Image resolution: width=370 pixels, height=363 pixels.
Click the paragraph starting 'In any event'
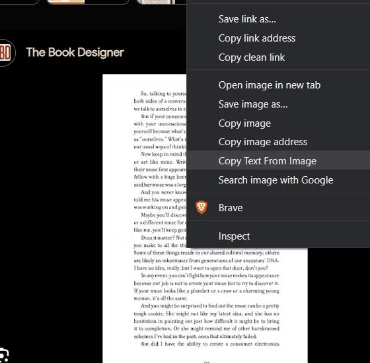tap(206, 287)
